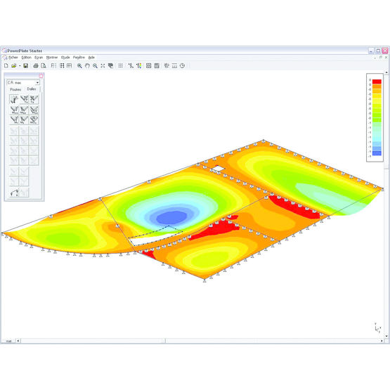390x390 pixels.
Task: Click the clock icon in toolbar
Action: tap(182, 65)
